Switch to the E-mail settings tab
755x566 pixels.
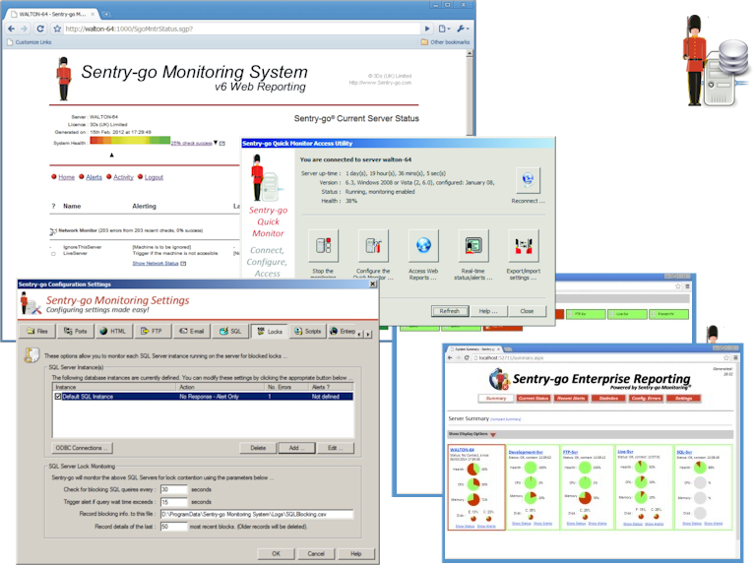point(191,331)
